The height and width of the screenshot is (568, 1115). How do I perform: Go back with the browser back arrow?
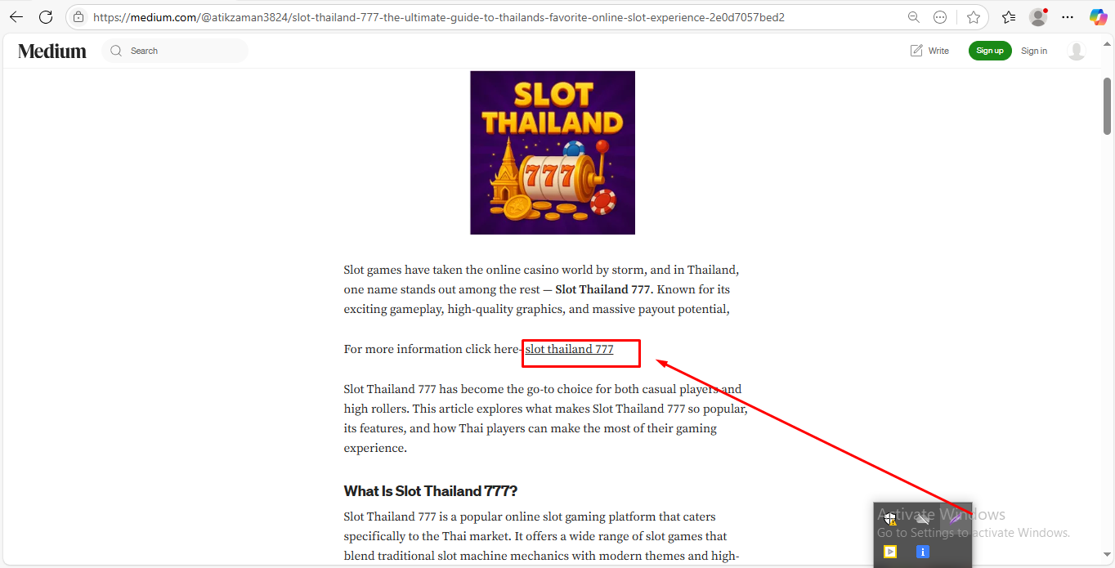pos(16,16)
